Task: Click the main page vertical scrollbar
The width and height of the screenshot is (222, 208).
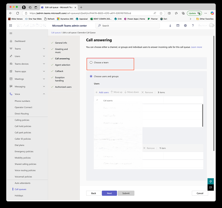Action: click(214, 93)
